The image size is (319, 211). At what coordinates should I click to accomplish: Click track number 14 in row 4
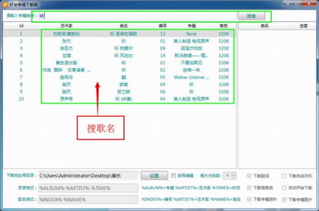coord(163,56)
